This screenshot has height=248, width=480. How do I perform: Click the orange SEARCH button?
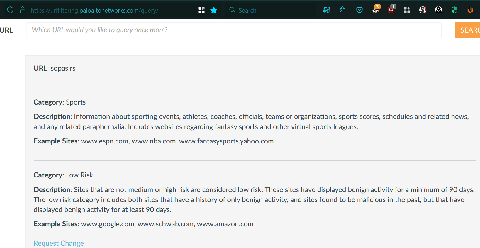[467, 30]
